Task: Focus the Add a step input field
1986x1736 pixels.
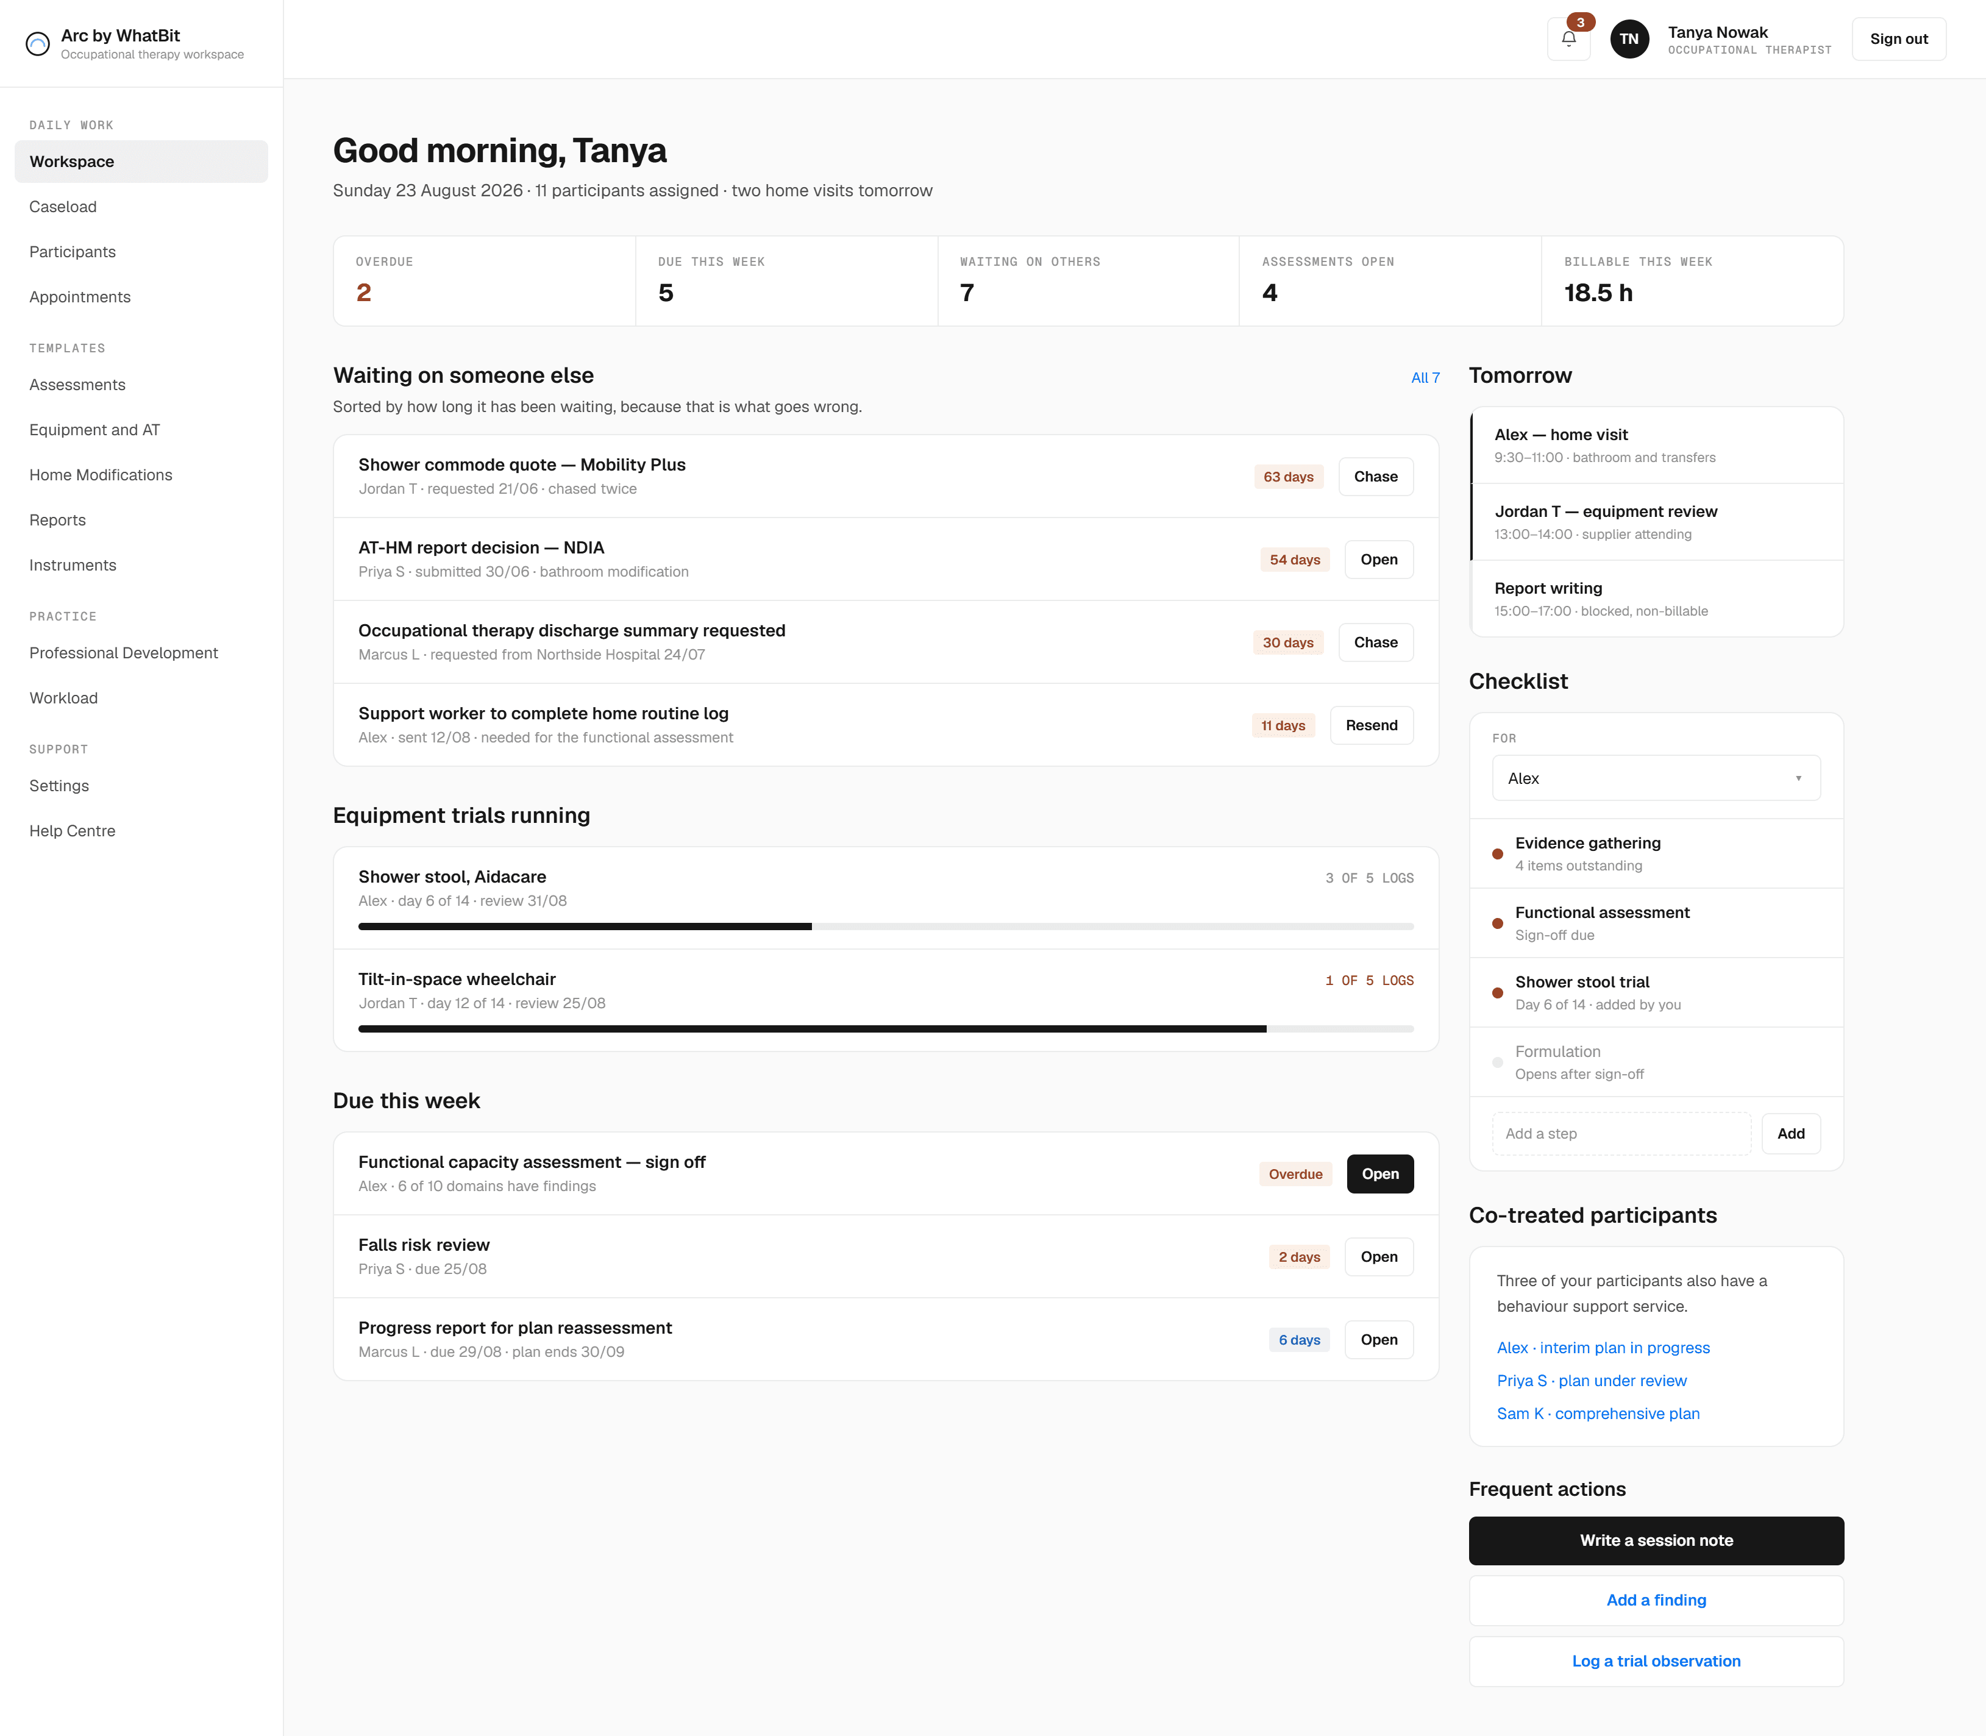Action: 1621,1133
